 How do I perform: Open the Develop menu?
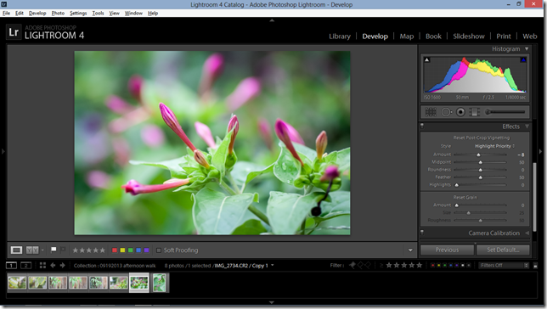point(37,14)
